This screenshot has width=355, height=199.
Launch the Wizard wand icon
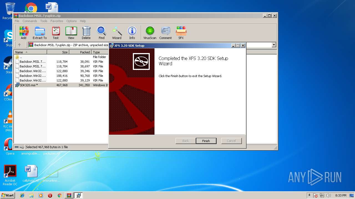point(117,33)
